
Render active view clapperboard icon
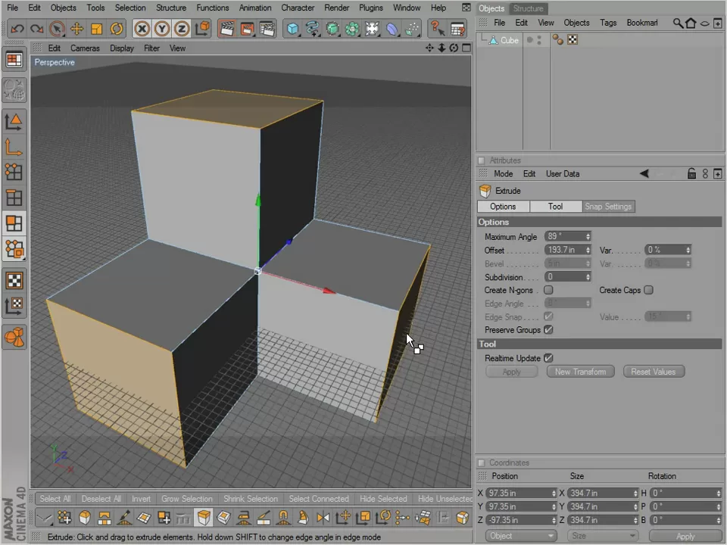coord(226,29)
